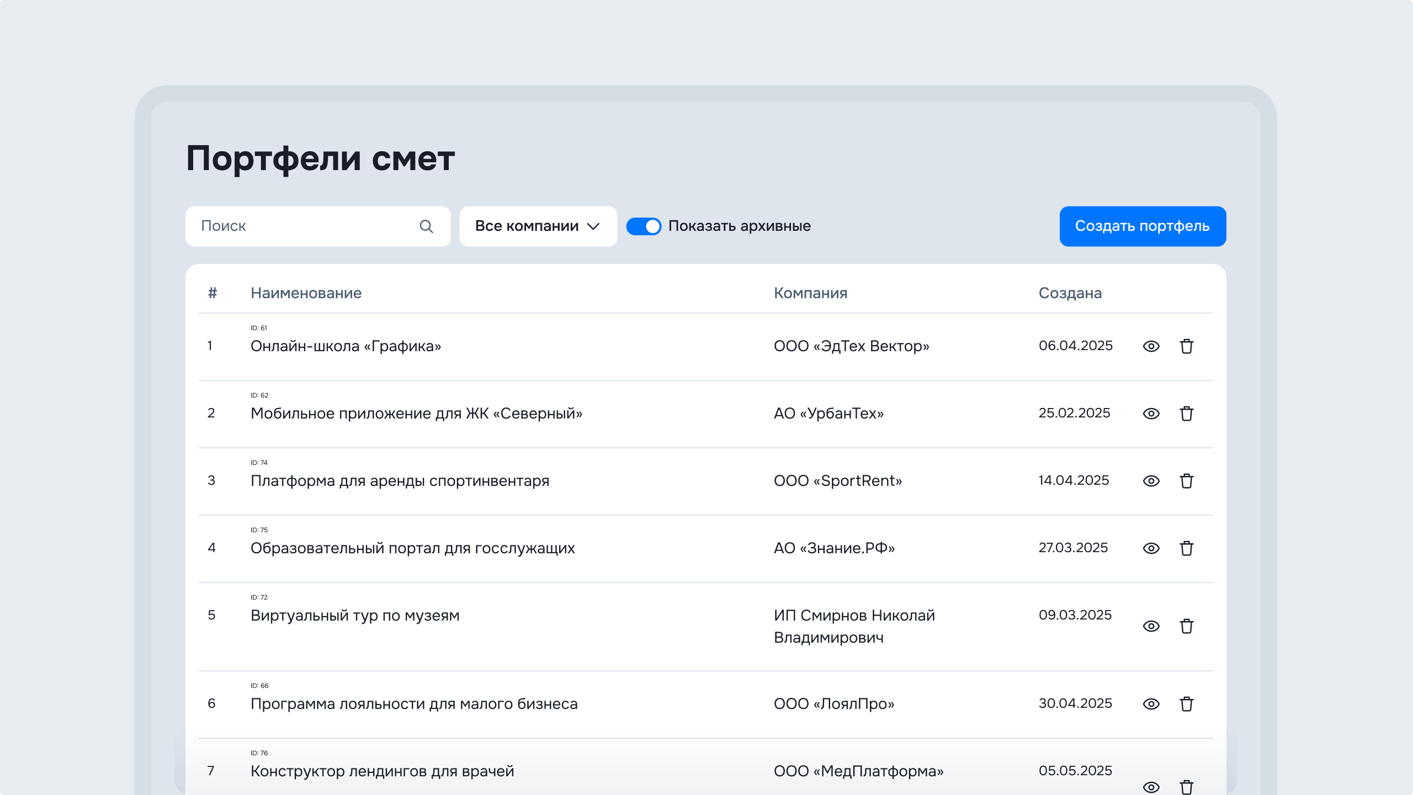Click the Портфели смет page heading
The width and height of the screenshot is (1413, 795).
320,159
